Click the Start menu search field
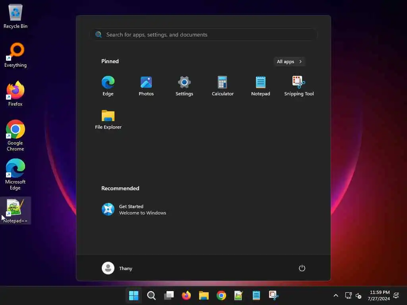407x305 pixels. coord(203,35)
